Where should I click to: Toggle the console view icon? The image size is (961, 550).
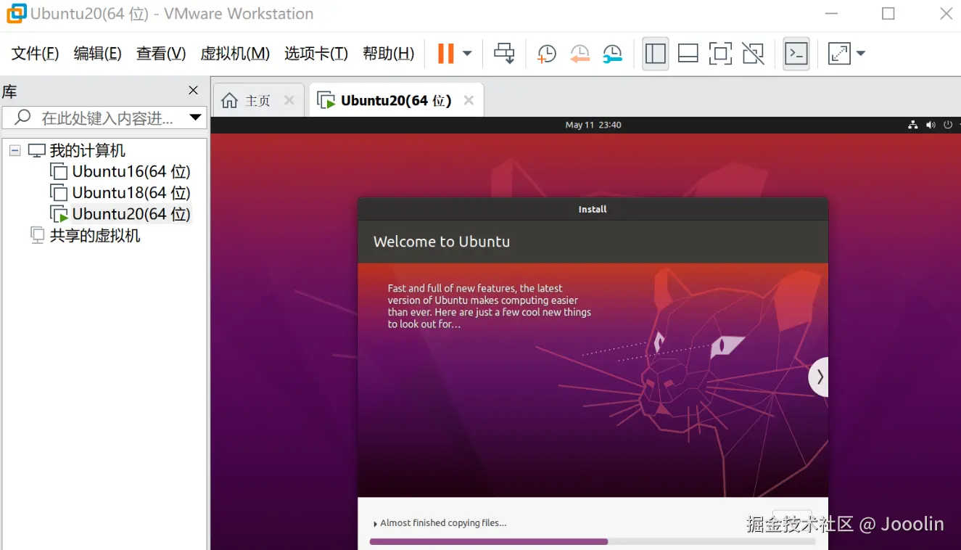click(796, 53)
